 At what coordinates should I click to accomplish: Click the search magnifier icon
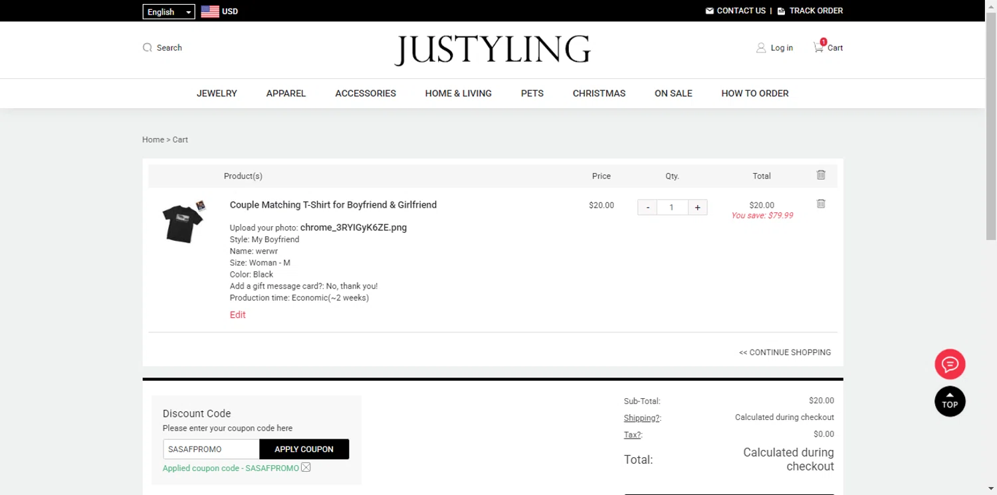(148, 48)
